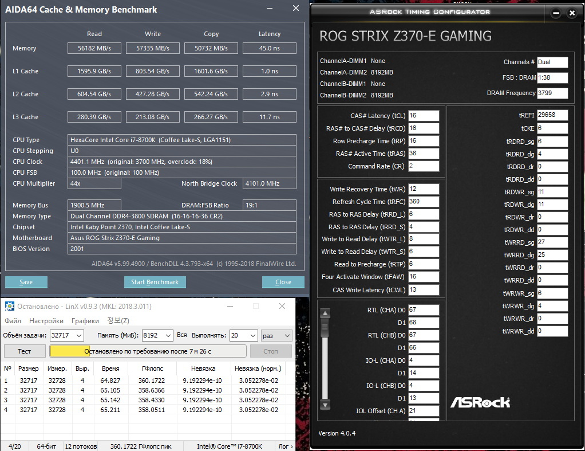Click the DRAM Frequency field
Viewport: 585px width, 451px height.
(552, 93)
